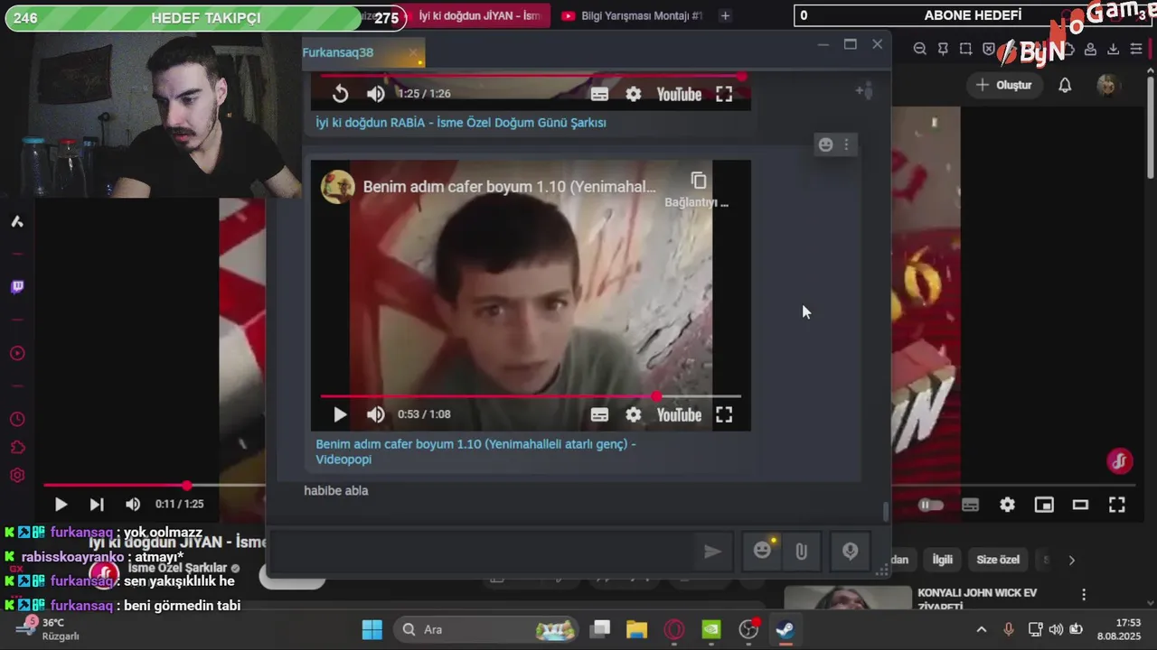Add reaction emoji to the chat message
Image resolution: width=1157 pixels, height=650 pixels.
[x=825, y=144]
